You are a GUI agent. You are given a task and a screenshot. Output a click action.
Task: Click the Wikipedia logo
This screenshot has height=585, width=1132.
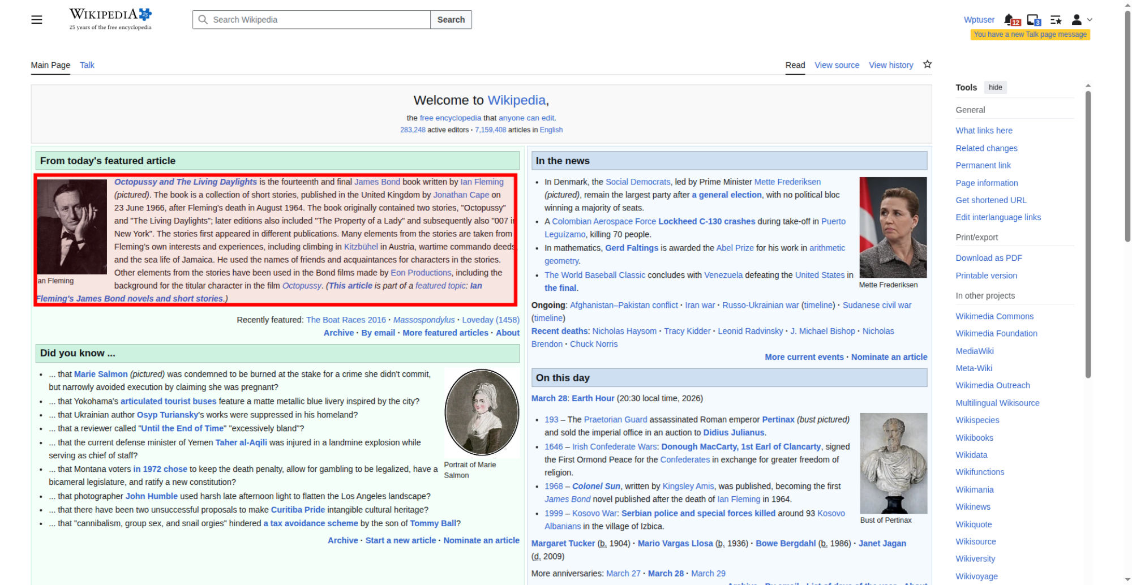(x=110, y=19)
